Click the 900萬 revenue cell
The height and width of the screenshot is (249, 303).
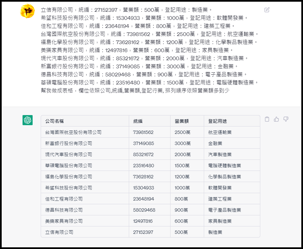pos(187,210)
